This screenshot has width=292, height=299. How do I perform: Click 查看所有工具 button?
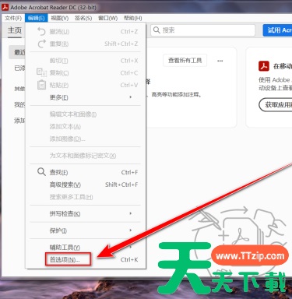[185, 61]
